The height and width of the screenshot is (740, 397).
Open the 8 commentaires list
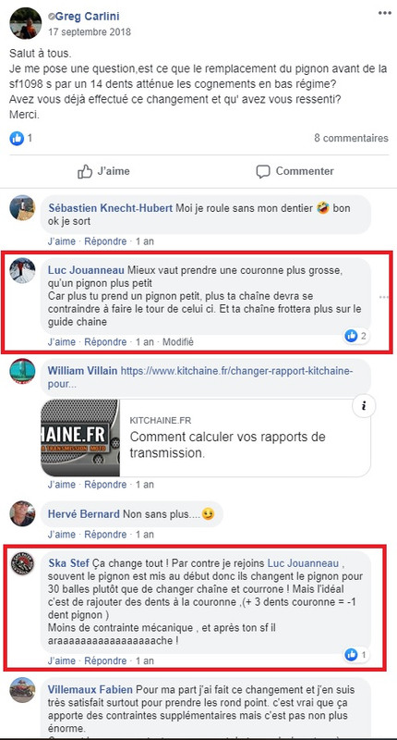(x=352, y=138)
